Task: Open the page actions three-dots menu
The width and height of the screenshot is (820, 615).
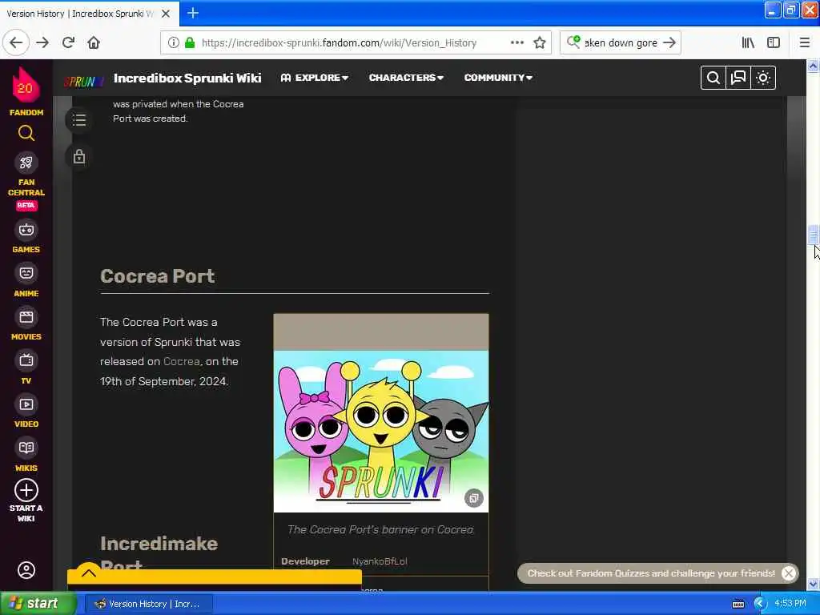Action: tap(517, 42)
